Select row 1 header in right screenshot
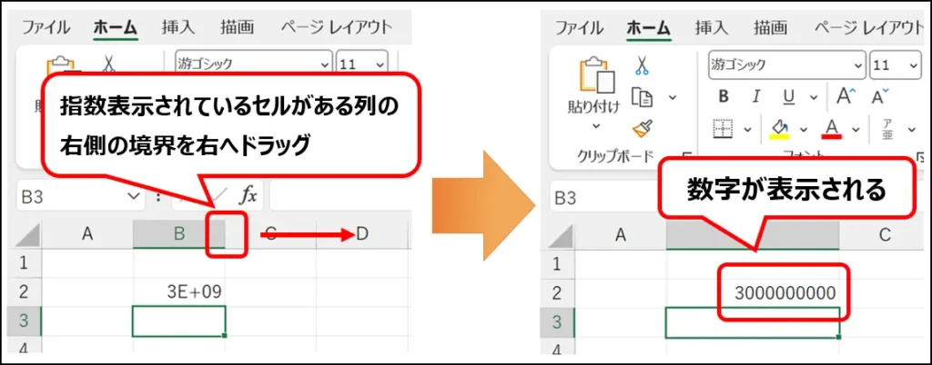The height and width of the screenshot is (365, 932). click(557, 262)
